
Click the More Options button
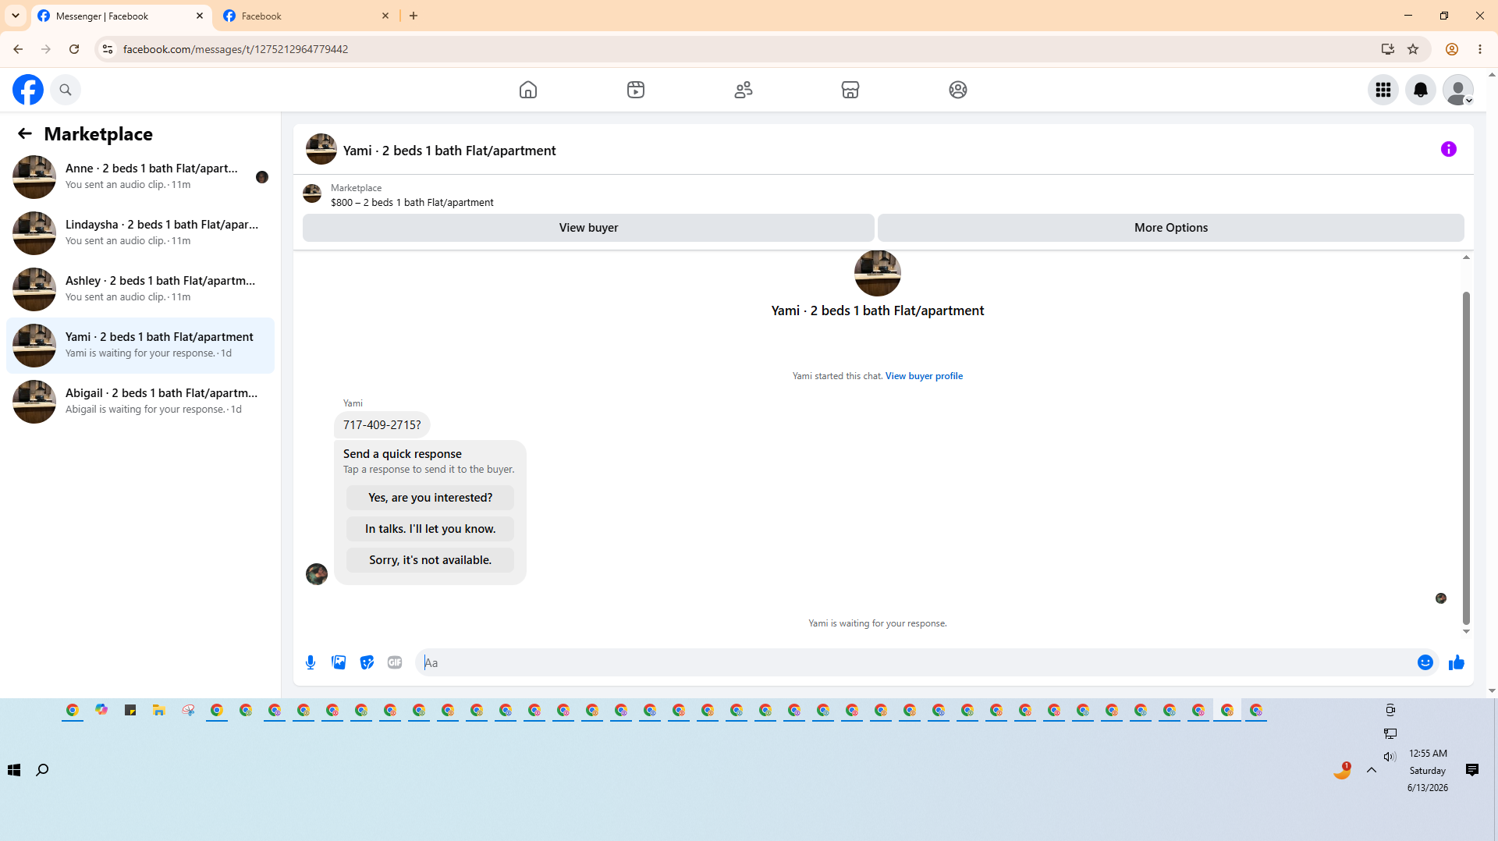click(x=1170, y=228)
